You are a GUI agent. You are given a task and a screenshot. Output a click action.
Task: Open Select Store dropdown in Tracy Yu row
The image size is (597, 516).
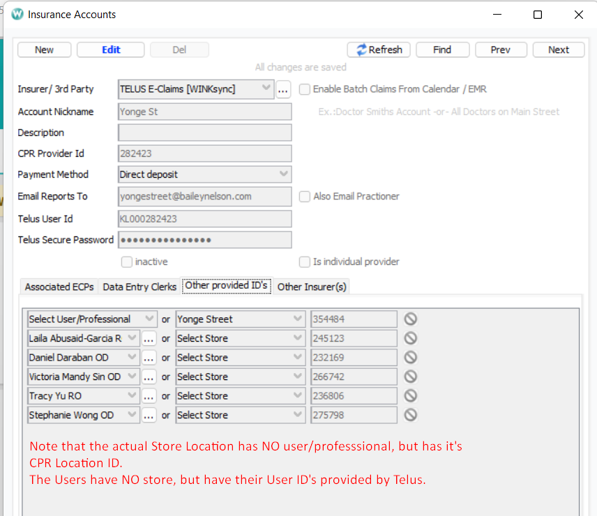click(241, 396)
